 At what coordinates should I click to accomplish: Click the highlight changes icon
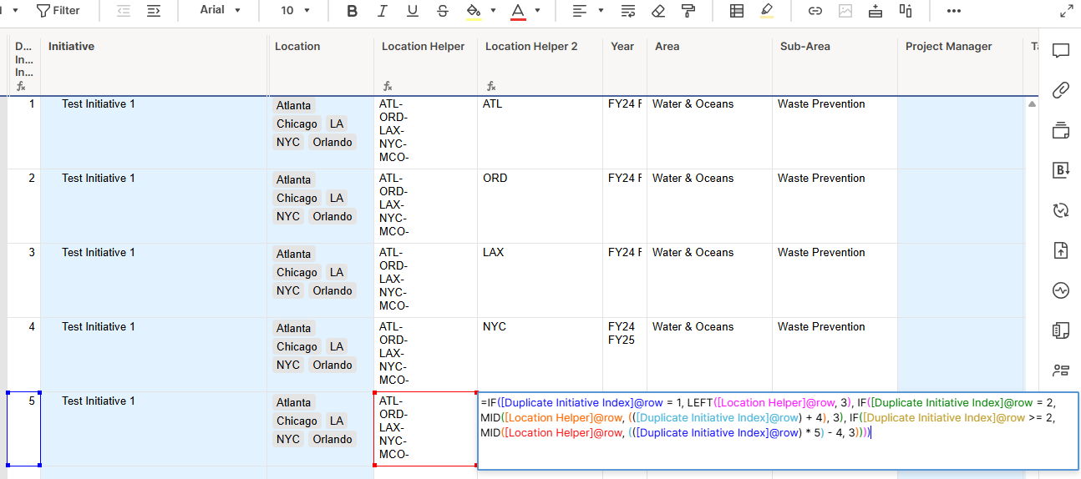coord(767,10)
